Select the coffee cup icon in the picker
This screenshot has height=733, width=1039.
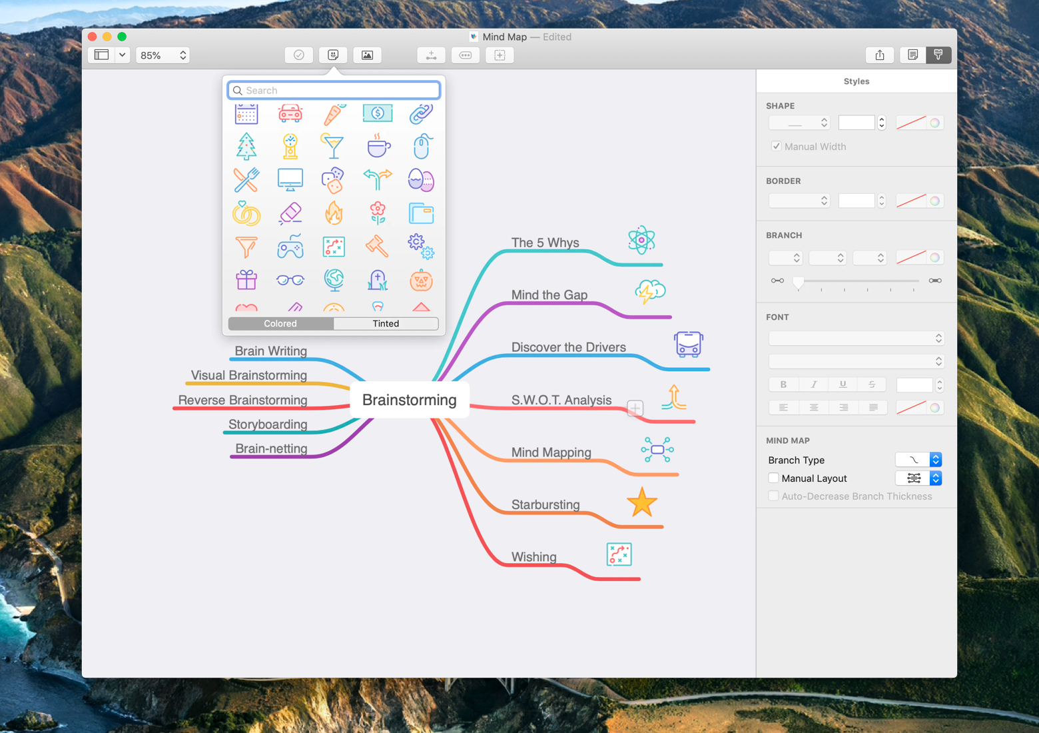pyautogui.click(x=378, y=147)
